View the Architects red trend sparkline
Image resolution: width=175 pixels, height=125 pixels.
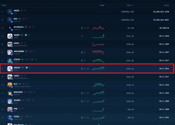(98, 28)
